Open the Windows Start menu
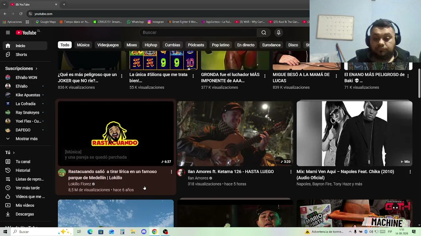The width and height of the screenshot is (421, 236). click(5, 232)
